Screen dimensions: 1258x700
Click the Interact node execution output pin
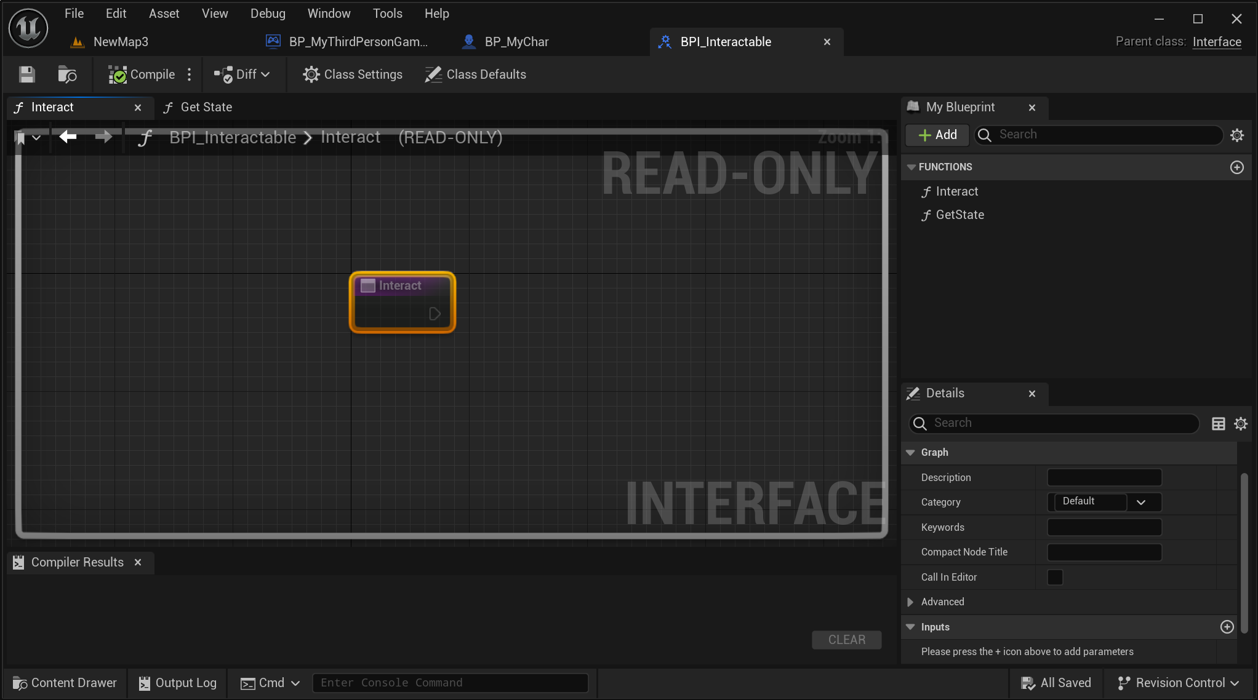point(435,314)
